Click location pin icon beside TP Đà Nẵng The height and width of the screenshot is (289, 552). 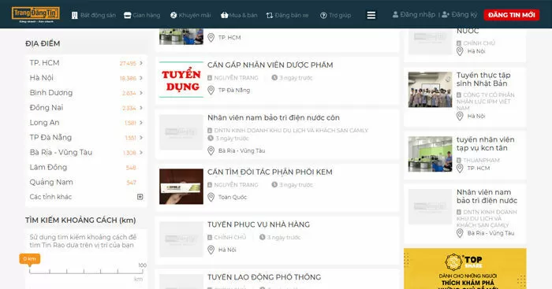(x=211, y=91)
